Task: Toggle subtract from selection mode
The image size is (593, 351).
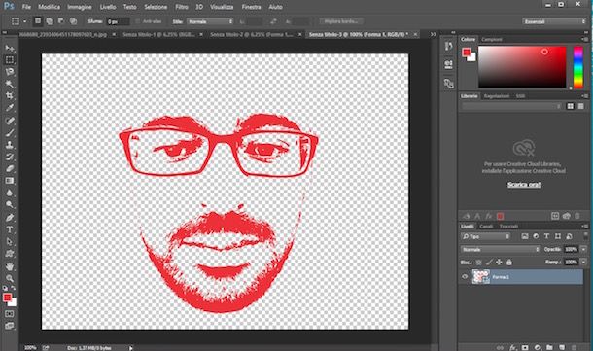Action: coord(61,21)
